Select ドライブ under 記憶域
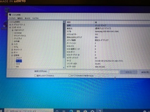This screenshot has height=112, width=150. (19, 58)
